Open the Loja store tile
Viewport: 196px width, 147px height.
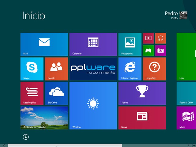[x=186, y=57]
